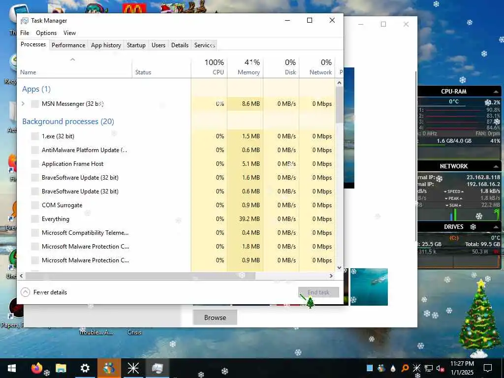504x378 pixels.
Task: Select the 1.exe (32 bit) process icon
Action: [x=35, y=136]
